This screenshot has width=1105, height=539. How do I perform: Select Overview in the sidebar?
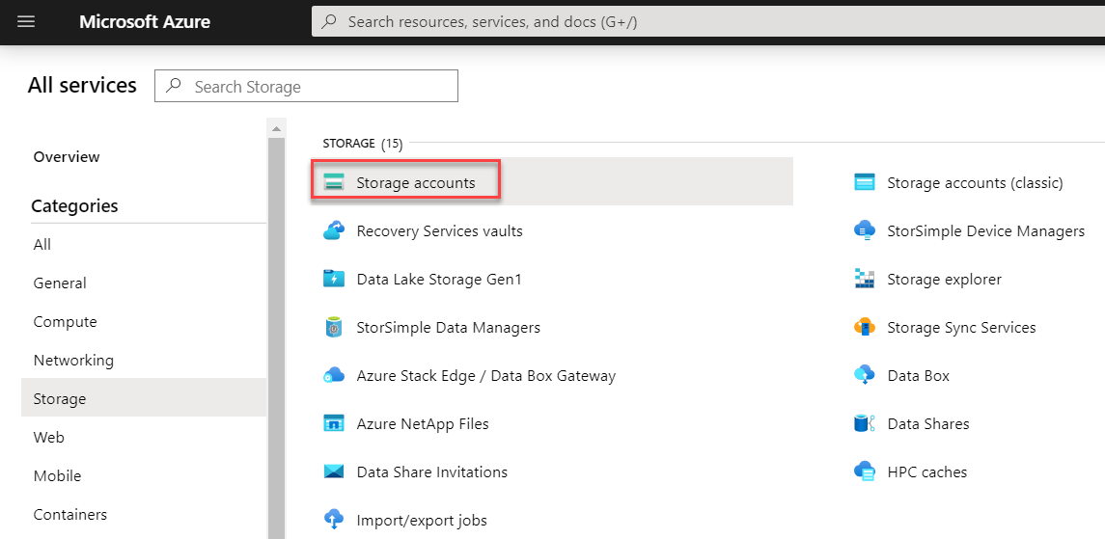(67, 157)
